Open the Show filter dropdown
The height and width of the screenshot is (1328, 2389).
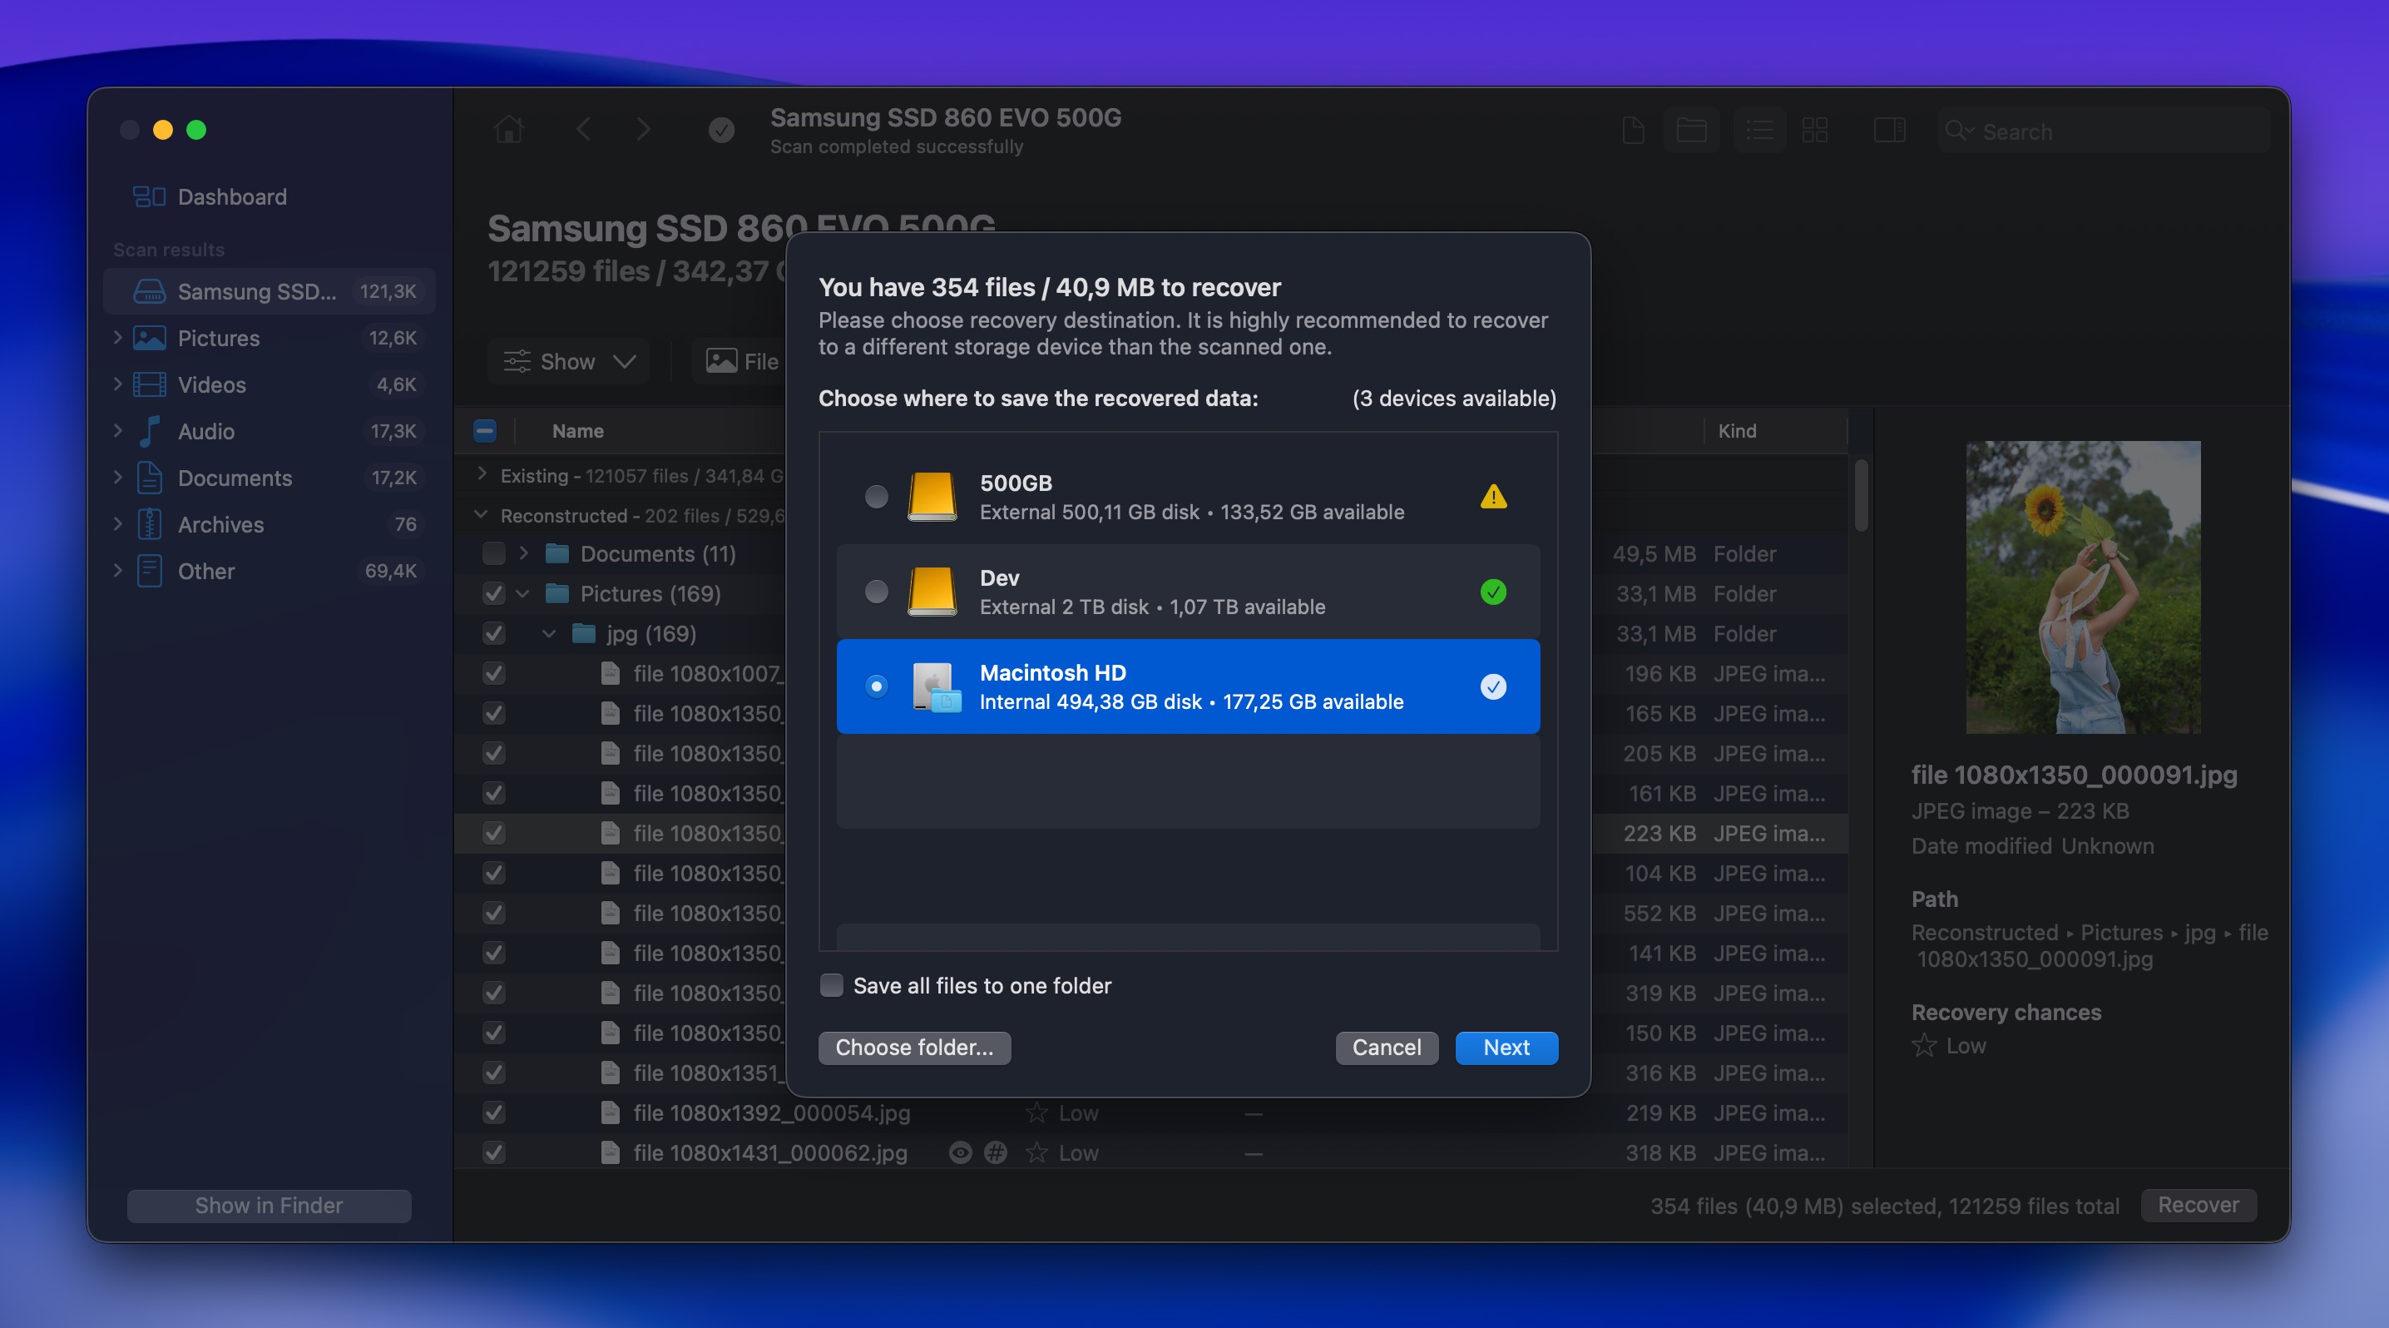point(568,362)
